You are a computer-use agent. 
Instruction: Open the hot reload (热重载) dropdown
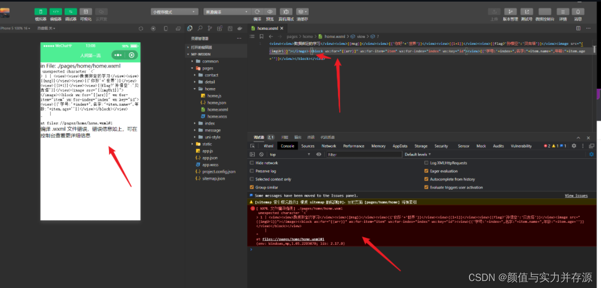pyautogui.click(x=46, y=28)
